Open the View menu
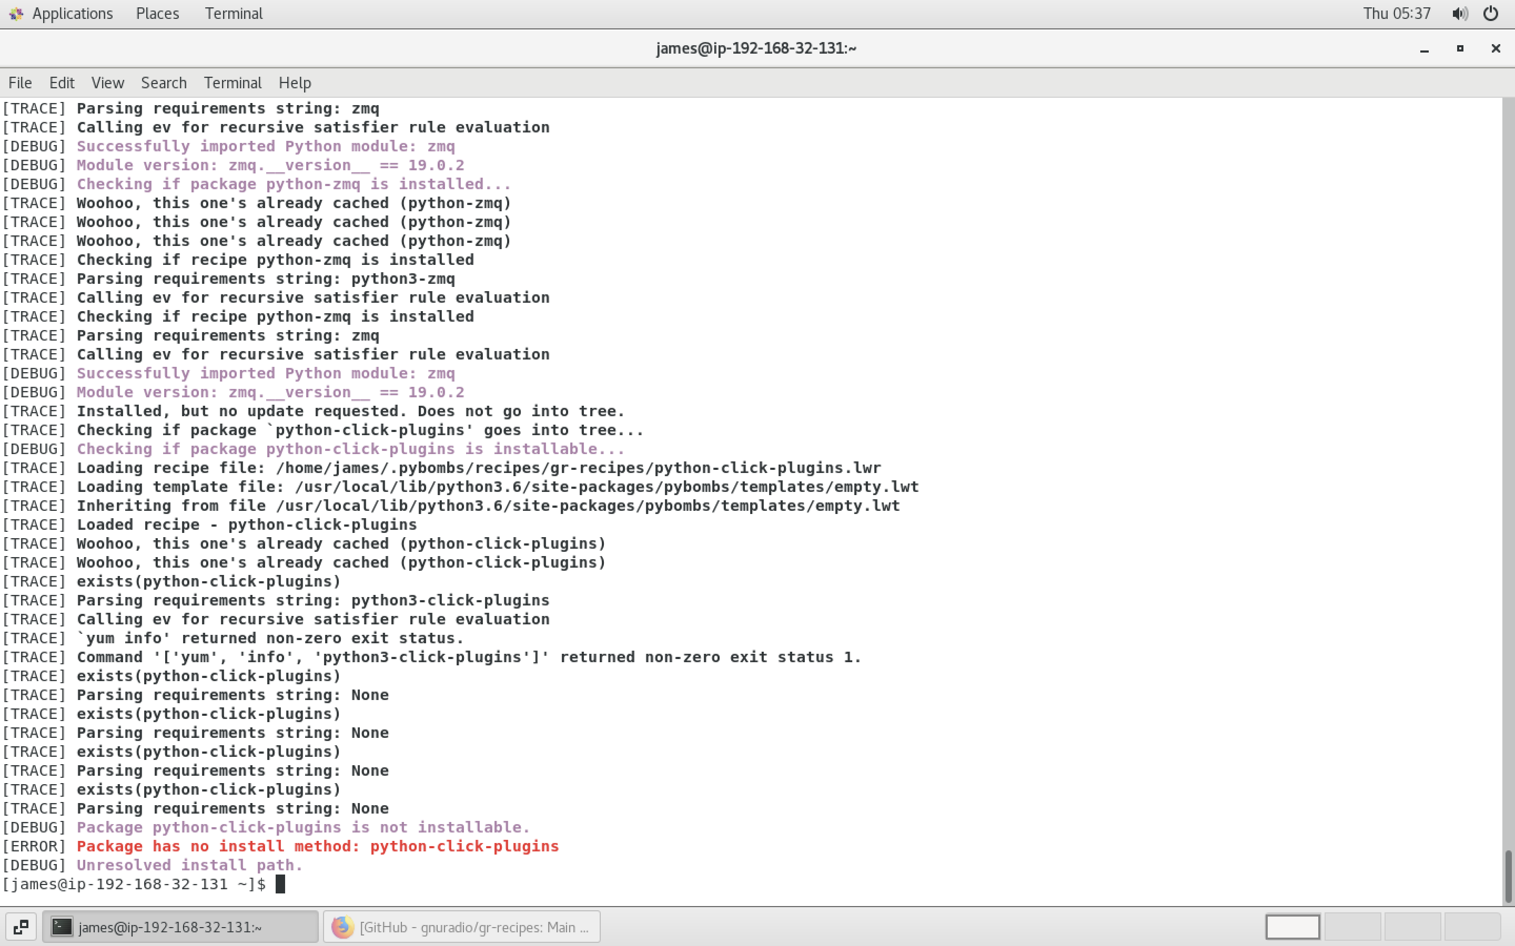Screen dimensions: 1515x946 [108, 83]
